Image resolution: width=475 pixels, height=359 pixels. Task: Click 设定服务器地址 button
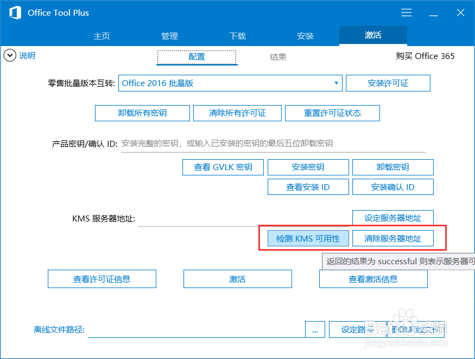(x=393, y=218)
